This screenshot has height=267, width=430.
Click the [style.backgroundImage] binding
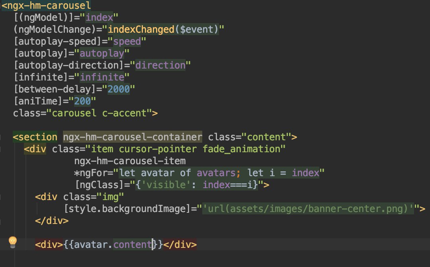(127, 209)
